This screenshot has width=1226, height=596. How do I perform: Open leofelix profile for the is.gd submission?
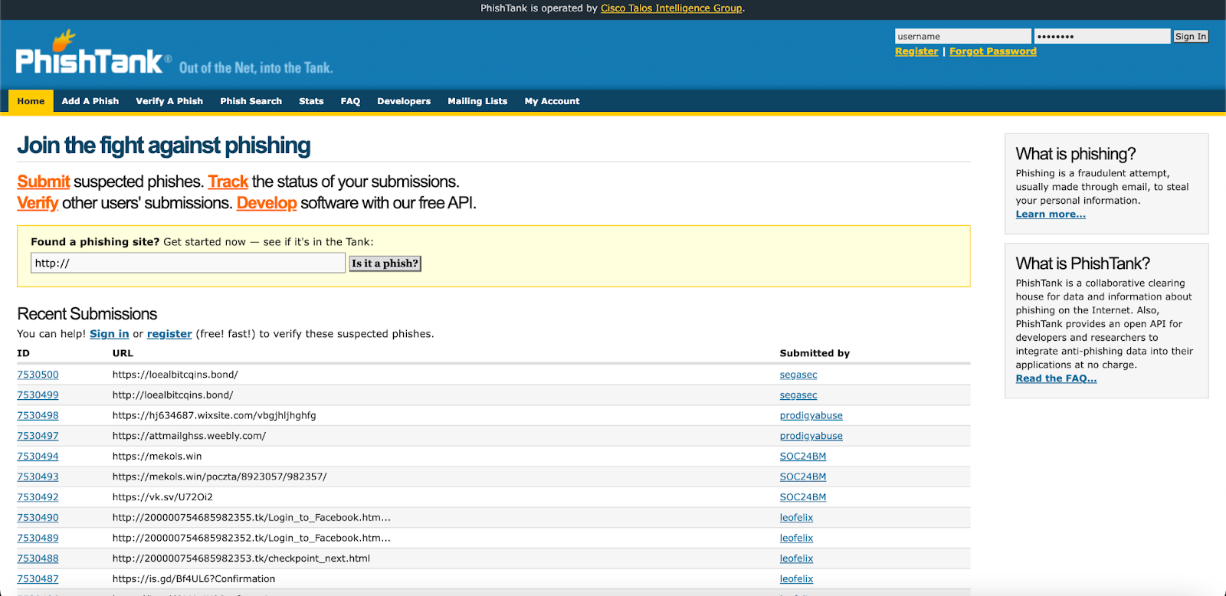[x=797, y=579]
